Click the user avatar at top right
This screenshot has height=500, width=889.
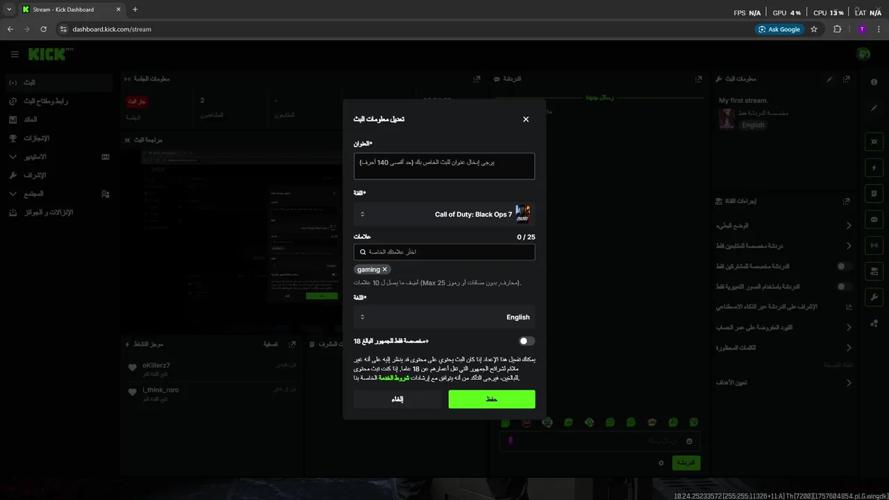pos(863,54)
